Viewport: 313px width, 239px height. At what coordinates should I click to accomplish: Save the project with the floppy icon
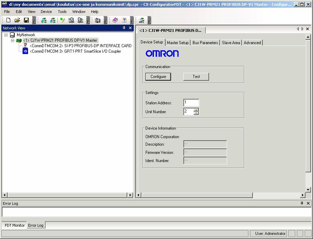coord(26,20)
